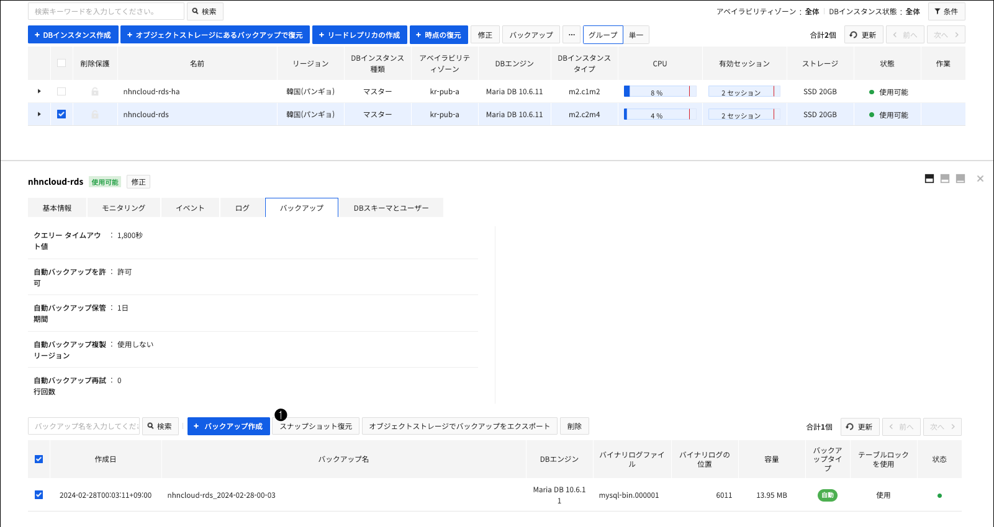The height and width of the screenshot is (527, 994).
Task: Click the バックアップ作成 button
Action: pyautogui.click(x=228, y=427)
